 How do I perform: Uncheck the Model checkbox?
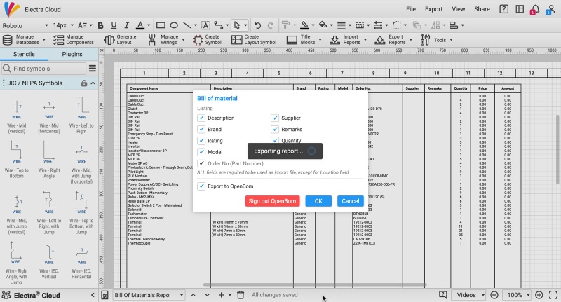tap(201, 152)
